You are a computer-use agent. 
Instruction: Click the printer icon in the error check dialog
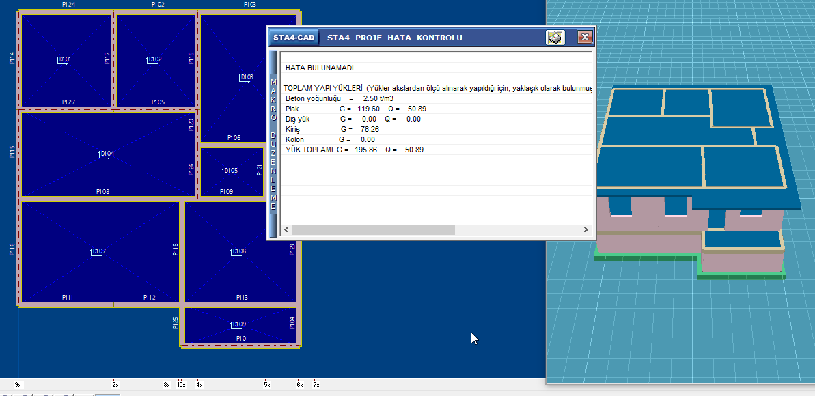tap(555, 38)
